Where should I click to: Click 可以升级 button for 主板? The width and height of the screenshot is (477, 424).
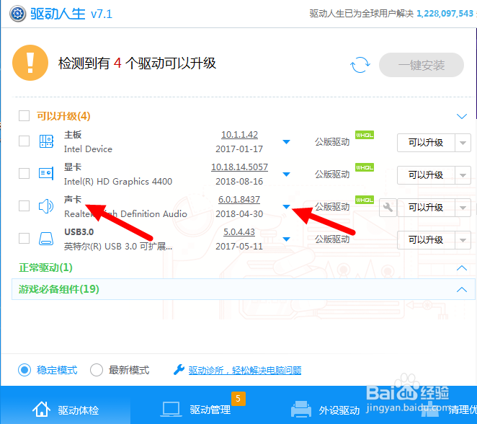click(x=426, y=143)
